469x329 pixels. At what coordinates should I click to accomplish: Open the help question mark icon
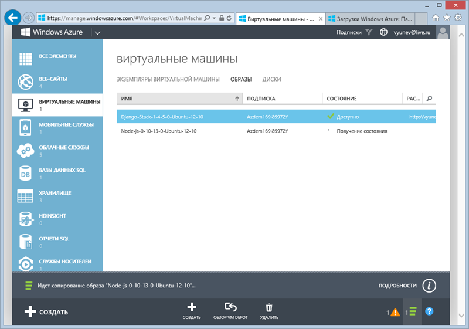pos(429,311)
